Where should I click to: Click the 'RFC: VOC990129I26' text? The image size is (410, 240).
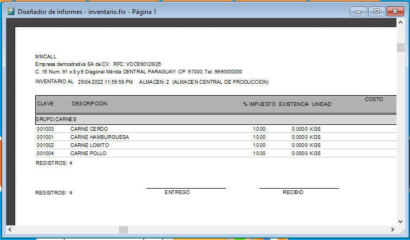tap(137, 64)
